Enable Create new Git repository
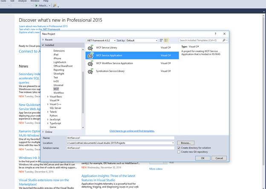The image size is (266, 189). coord(179,152)
